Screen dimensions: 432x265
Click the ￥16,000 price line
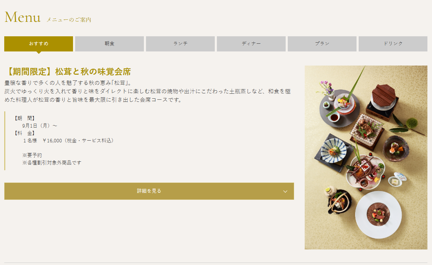pos(68,140)
